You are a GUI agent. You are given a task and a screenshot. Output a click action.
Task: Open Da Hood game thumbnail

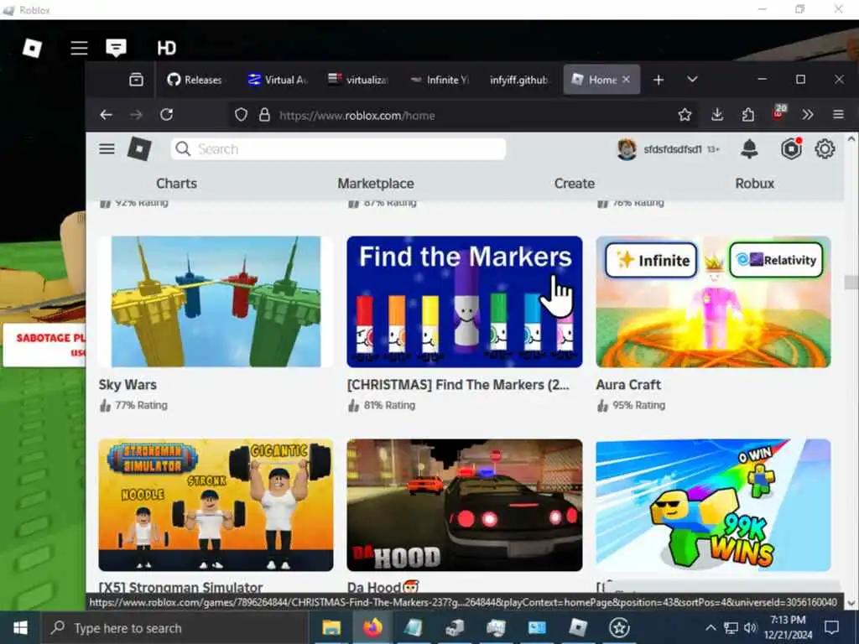click(465, 505)
